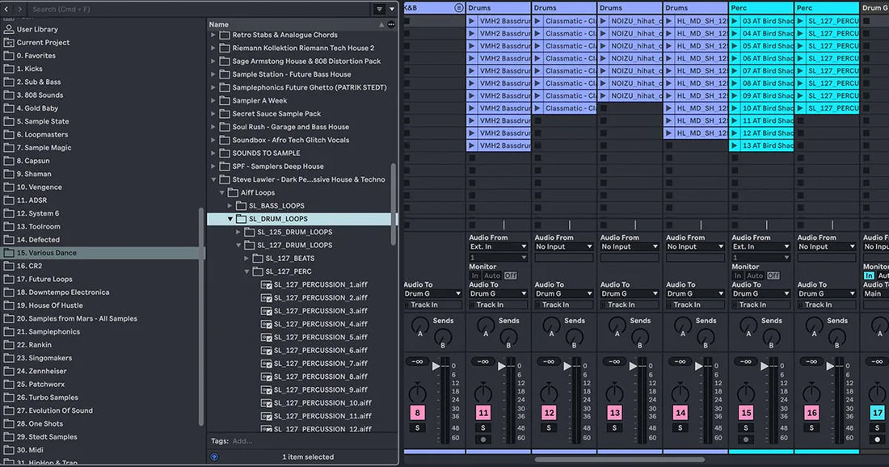
Task: Collapse the SL_DRUM_LOOPS folder
Action: (x=230, y=219)
